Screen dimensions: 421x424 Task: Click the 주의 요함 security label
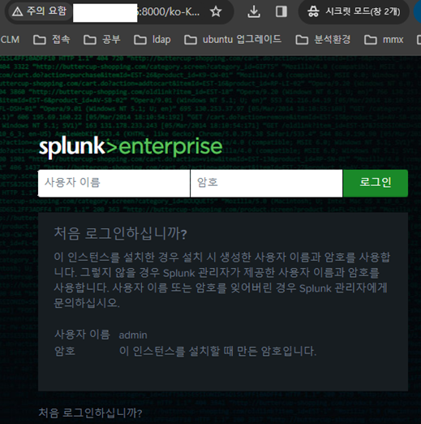46,11
